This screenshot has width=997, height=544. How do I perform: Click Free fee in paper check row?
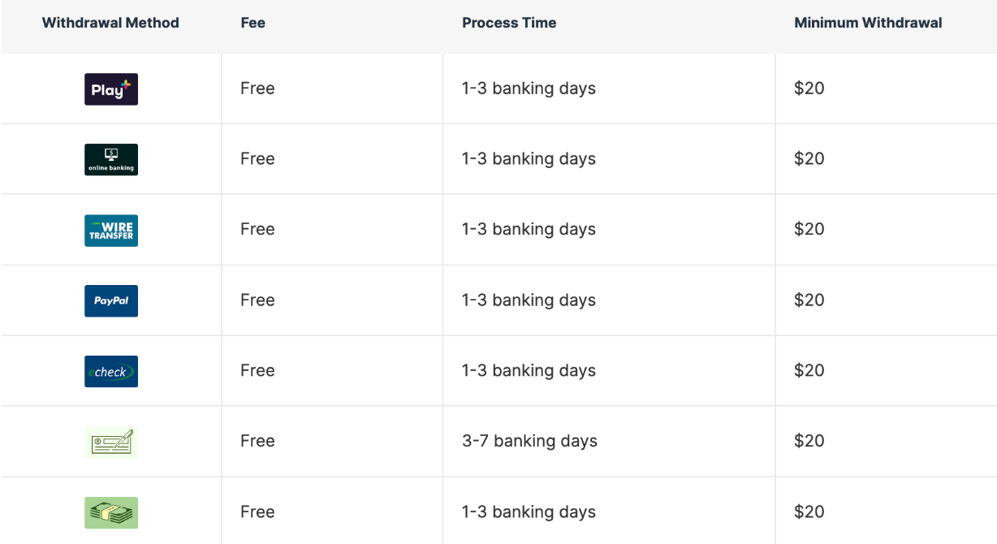pos(257,441)
